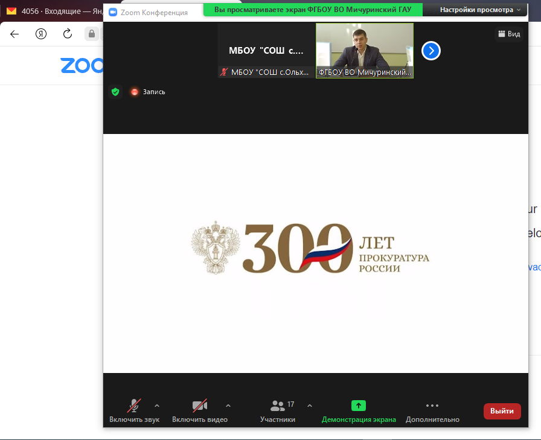Expand the video options arrow
541x440 pixels.
click(228, 406)
